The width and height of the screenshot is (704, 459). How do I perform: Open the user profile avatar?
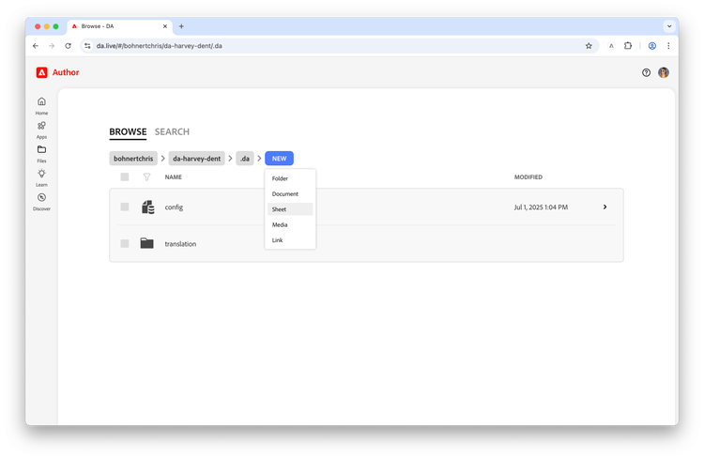664,72
